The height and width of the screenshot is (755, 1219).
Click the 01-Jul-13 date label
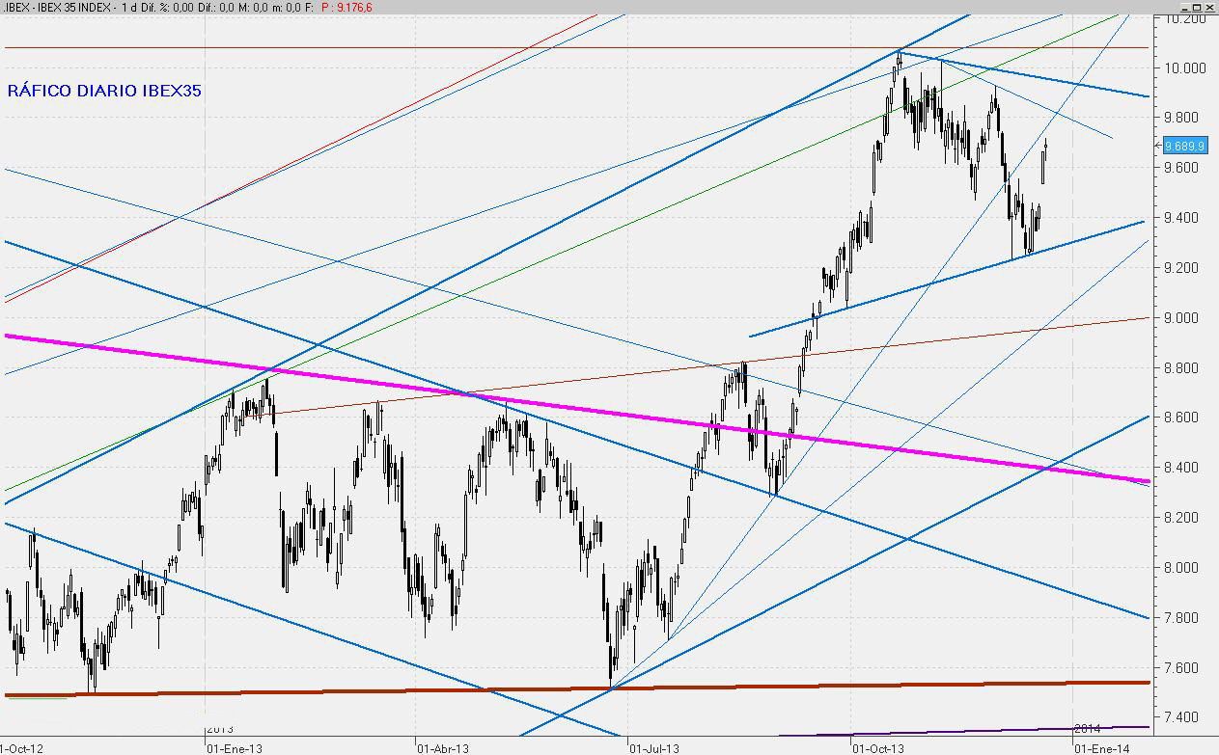655,746
